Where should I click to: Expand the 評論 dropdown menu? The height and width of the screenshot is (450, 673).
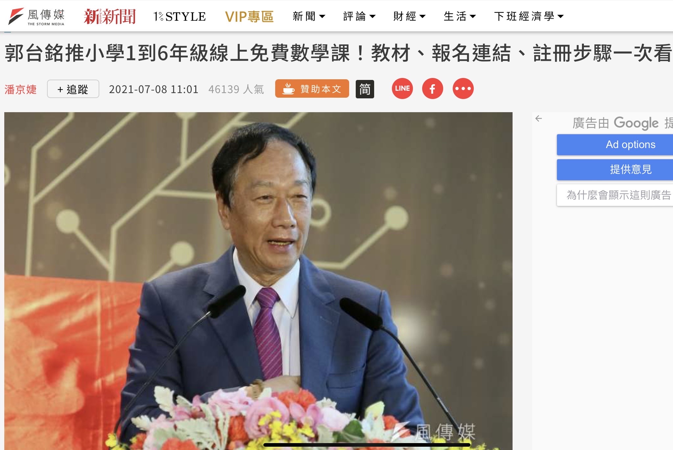[x=359, y=16]
